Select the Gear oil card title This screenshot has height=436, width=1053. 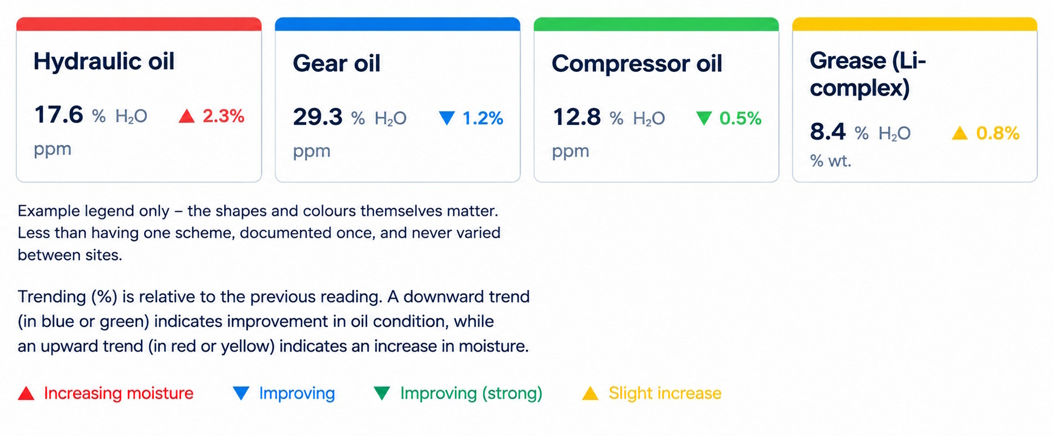click(x=337, y=63)
